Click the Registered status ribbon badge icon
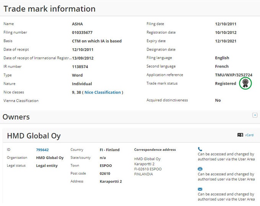The width and height of the screenshot is (260, 206). click(245, 83)
